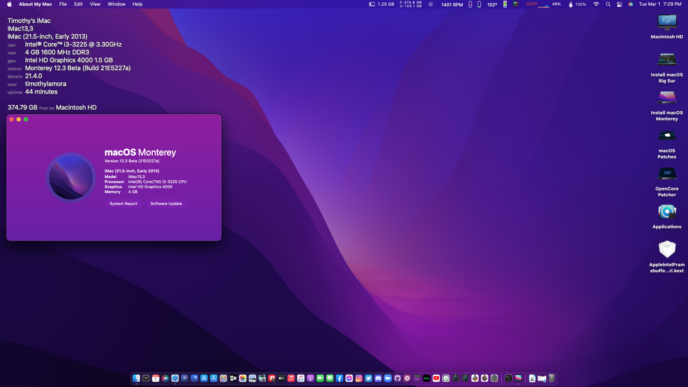Open Discord in the Dock

pyautogui.click(x=378, y=378)
